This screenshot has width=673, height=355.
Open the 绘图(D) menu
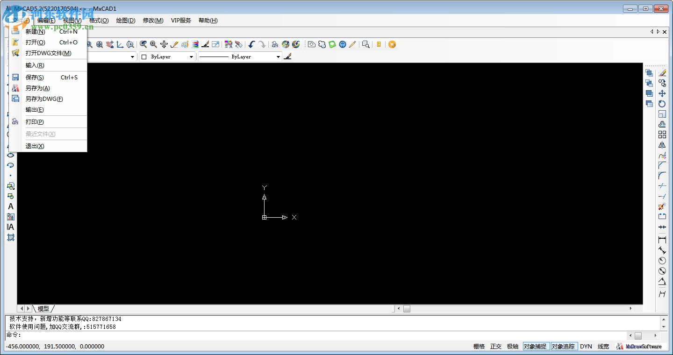(126, 21)
